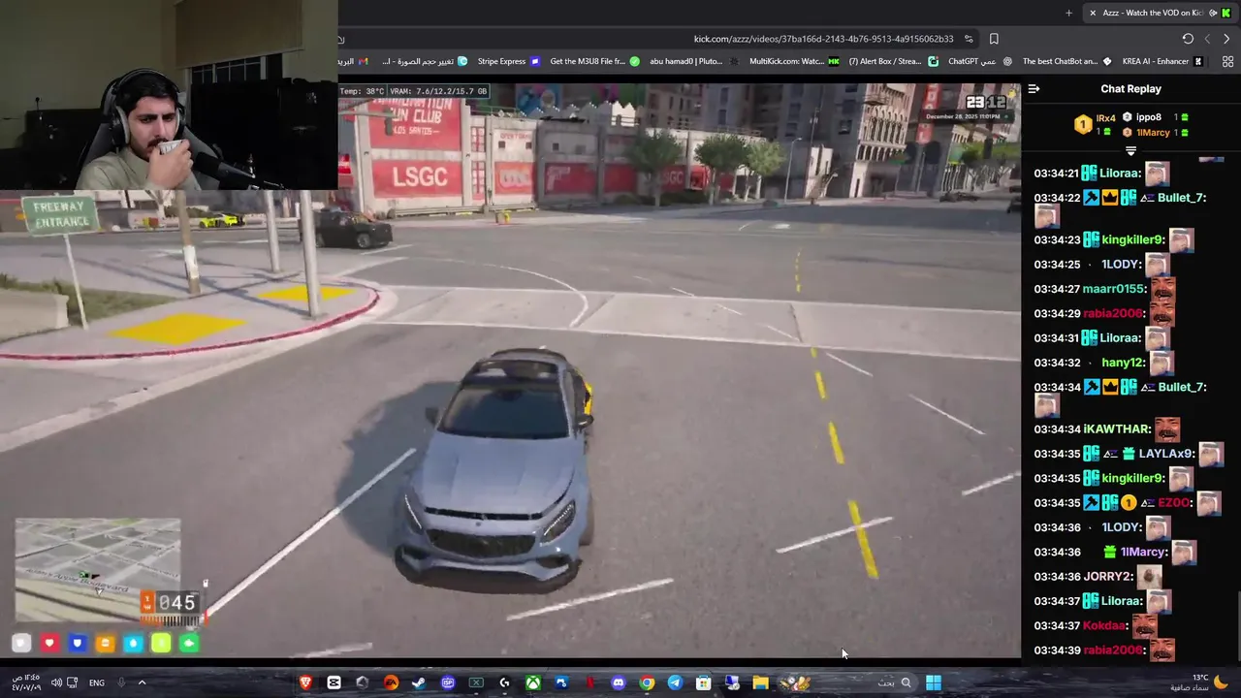The width and height of the screenshot is (1241, 698).
Task: Click the Windows Start button
Action: pos(934,682)
